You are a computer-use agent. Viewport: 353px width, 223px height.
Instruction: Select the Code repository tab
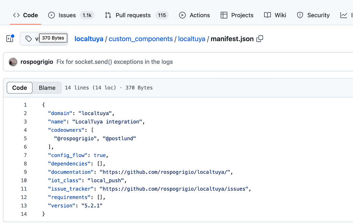25,15
